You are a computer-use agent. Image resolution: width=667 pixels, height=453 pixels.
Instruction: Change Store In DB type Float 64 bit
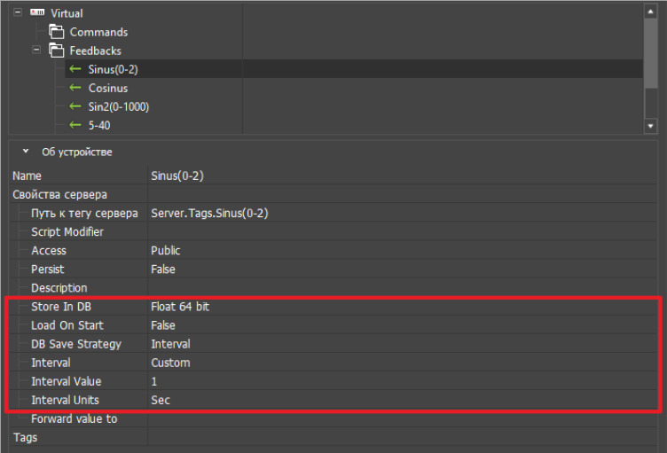[179, 307]
